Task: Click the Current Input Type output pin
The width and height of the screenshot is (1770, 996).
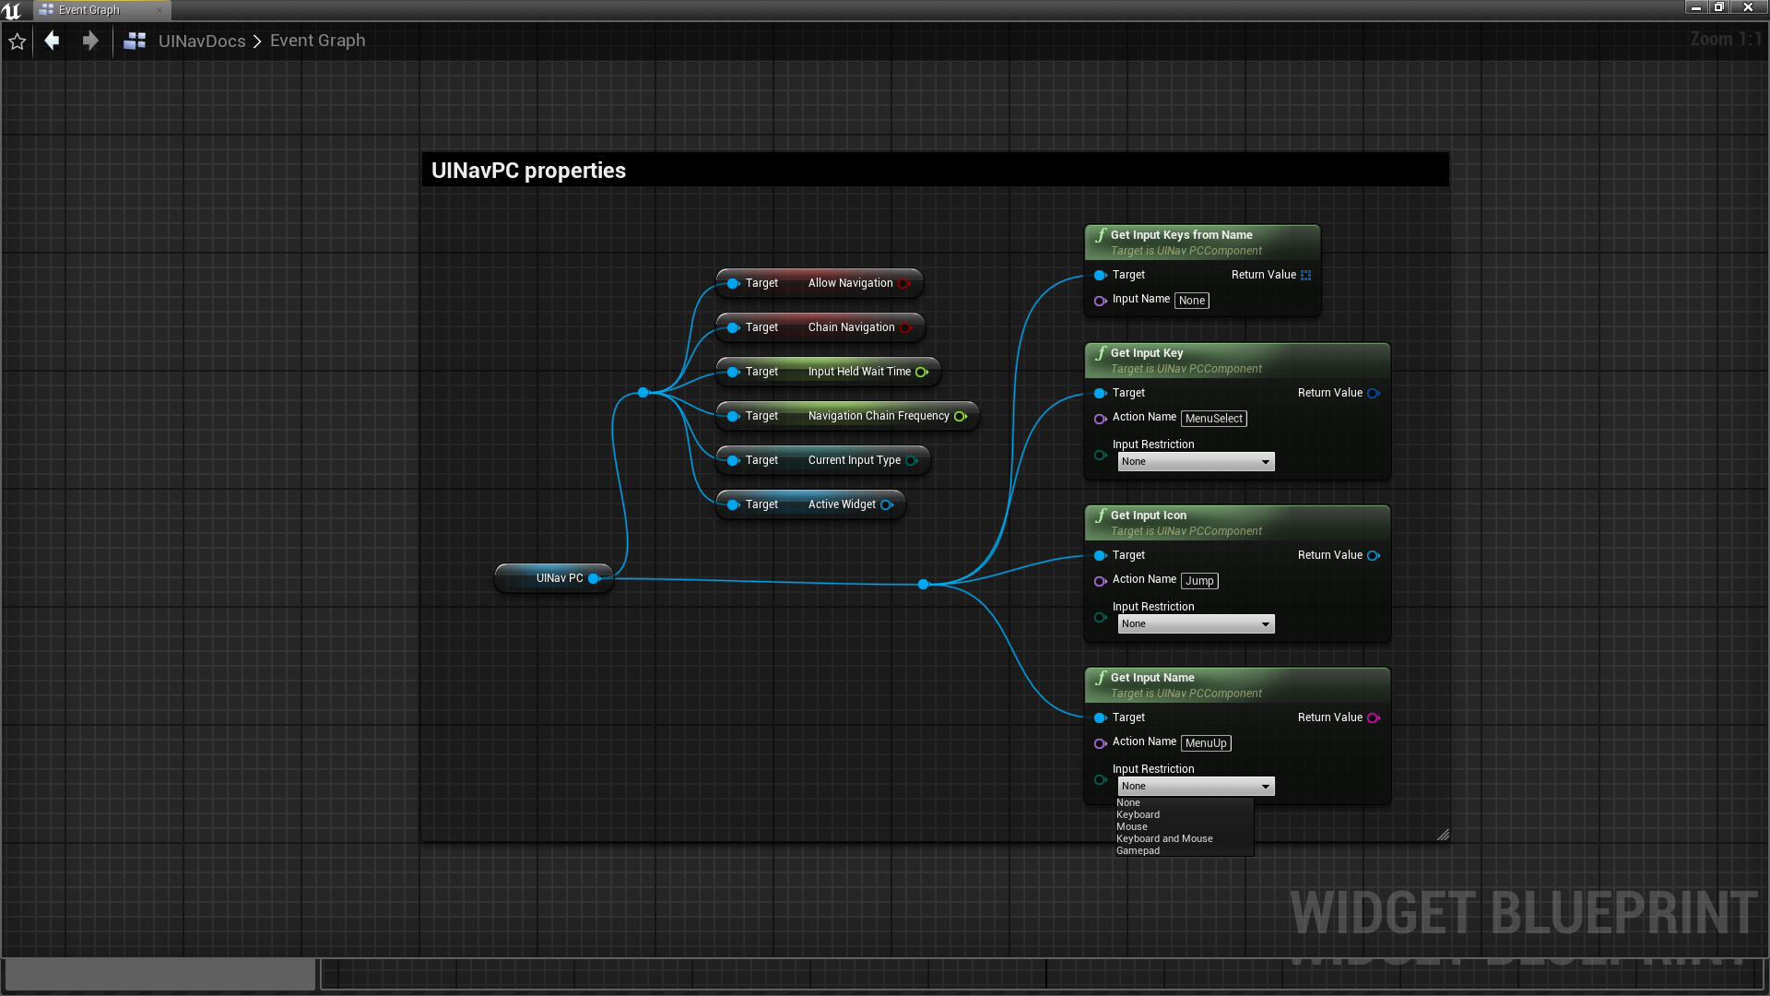Action: 912,460
